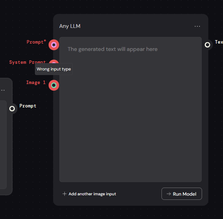Click the white "Prompt" output label
This screenshot has width=223, height=219.
(x=28, y=106)
